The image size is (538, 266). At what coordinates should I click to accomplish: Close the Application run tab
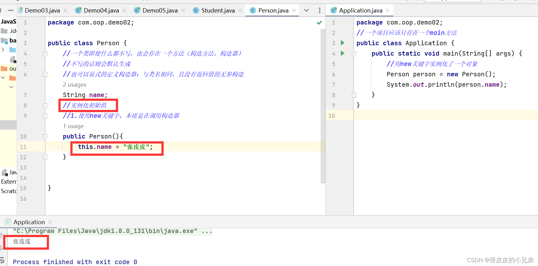coord(50,222)
